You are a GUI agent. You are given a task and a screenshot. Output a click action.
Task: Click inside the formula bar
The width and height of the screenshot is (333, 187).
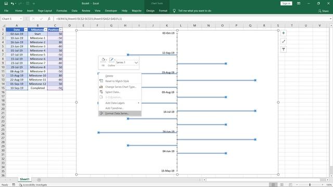coord(191,19)
